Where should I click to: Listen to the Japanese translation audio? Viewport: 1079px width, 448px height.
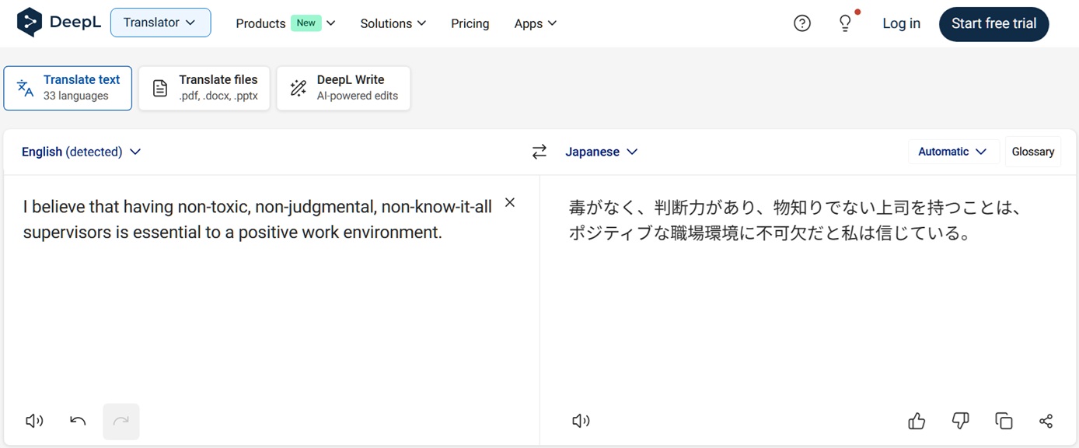pyautogui.click(x=581, y=421)
